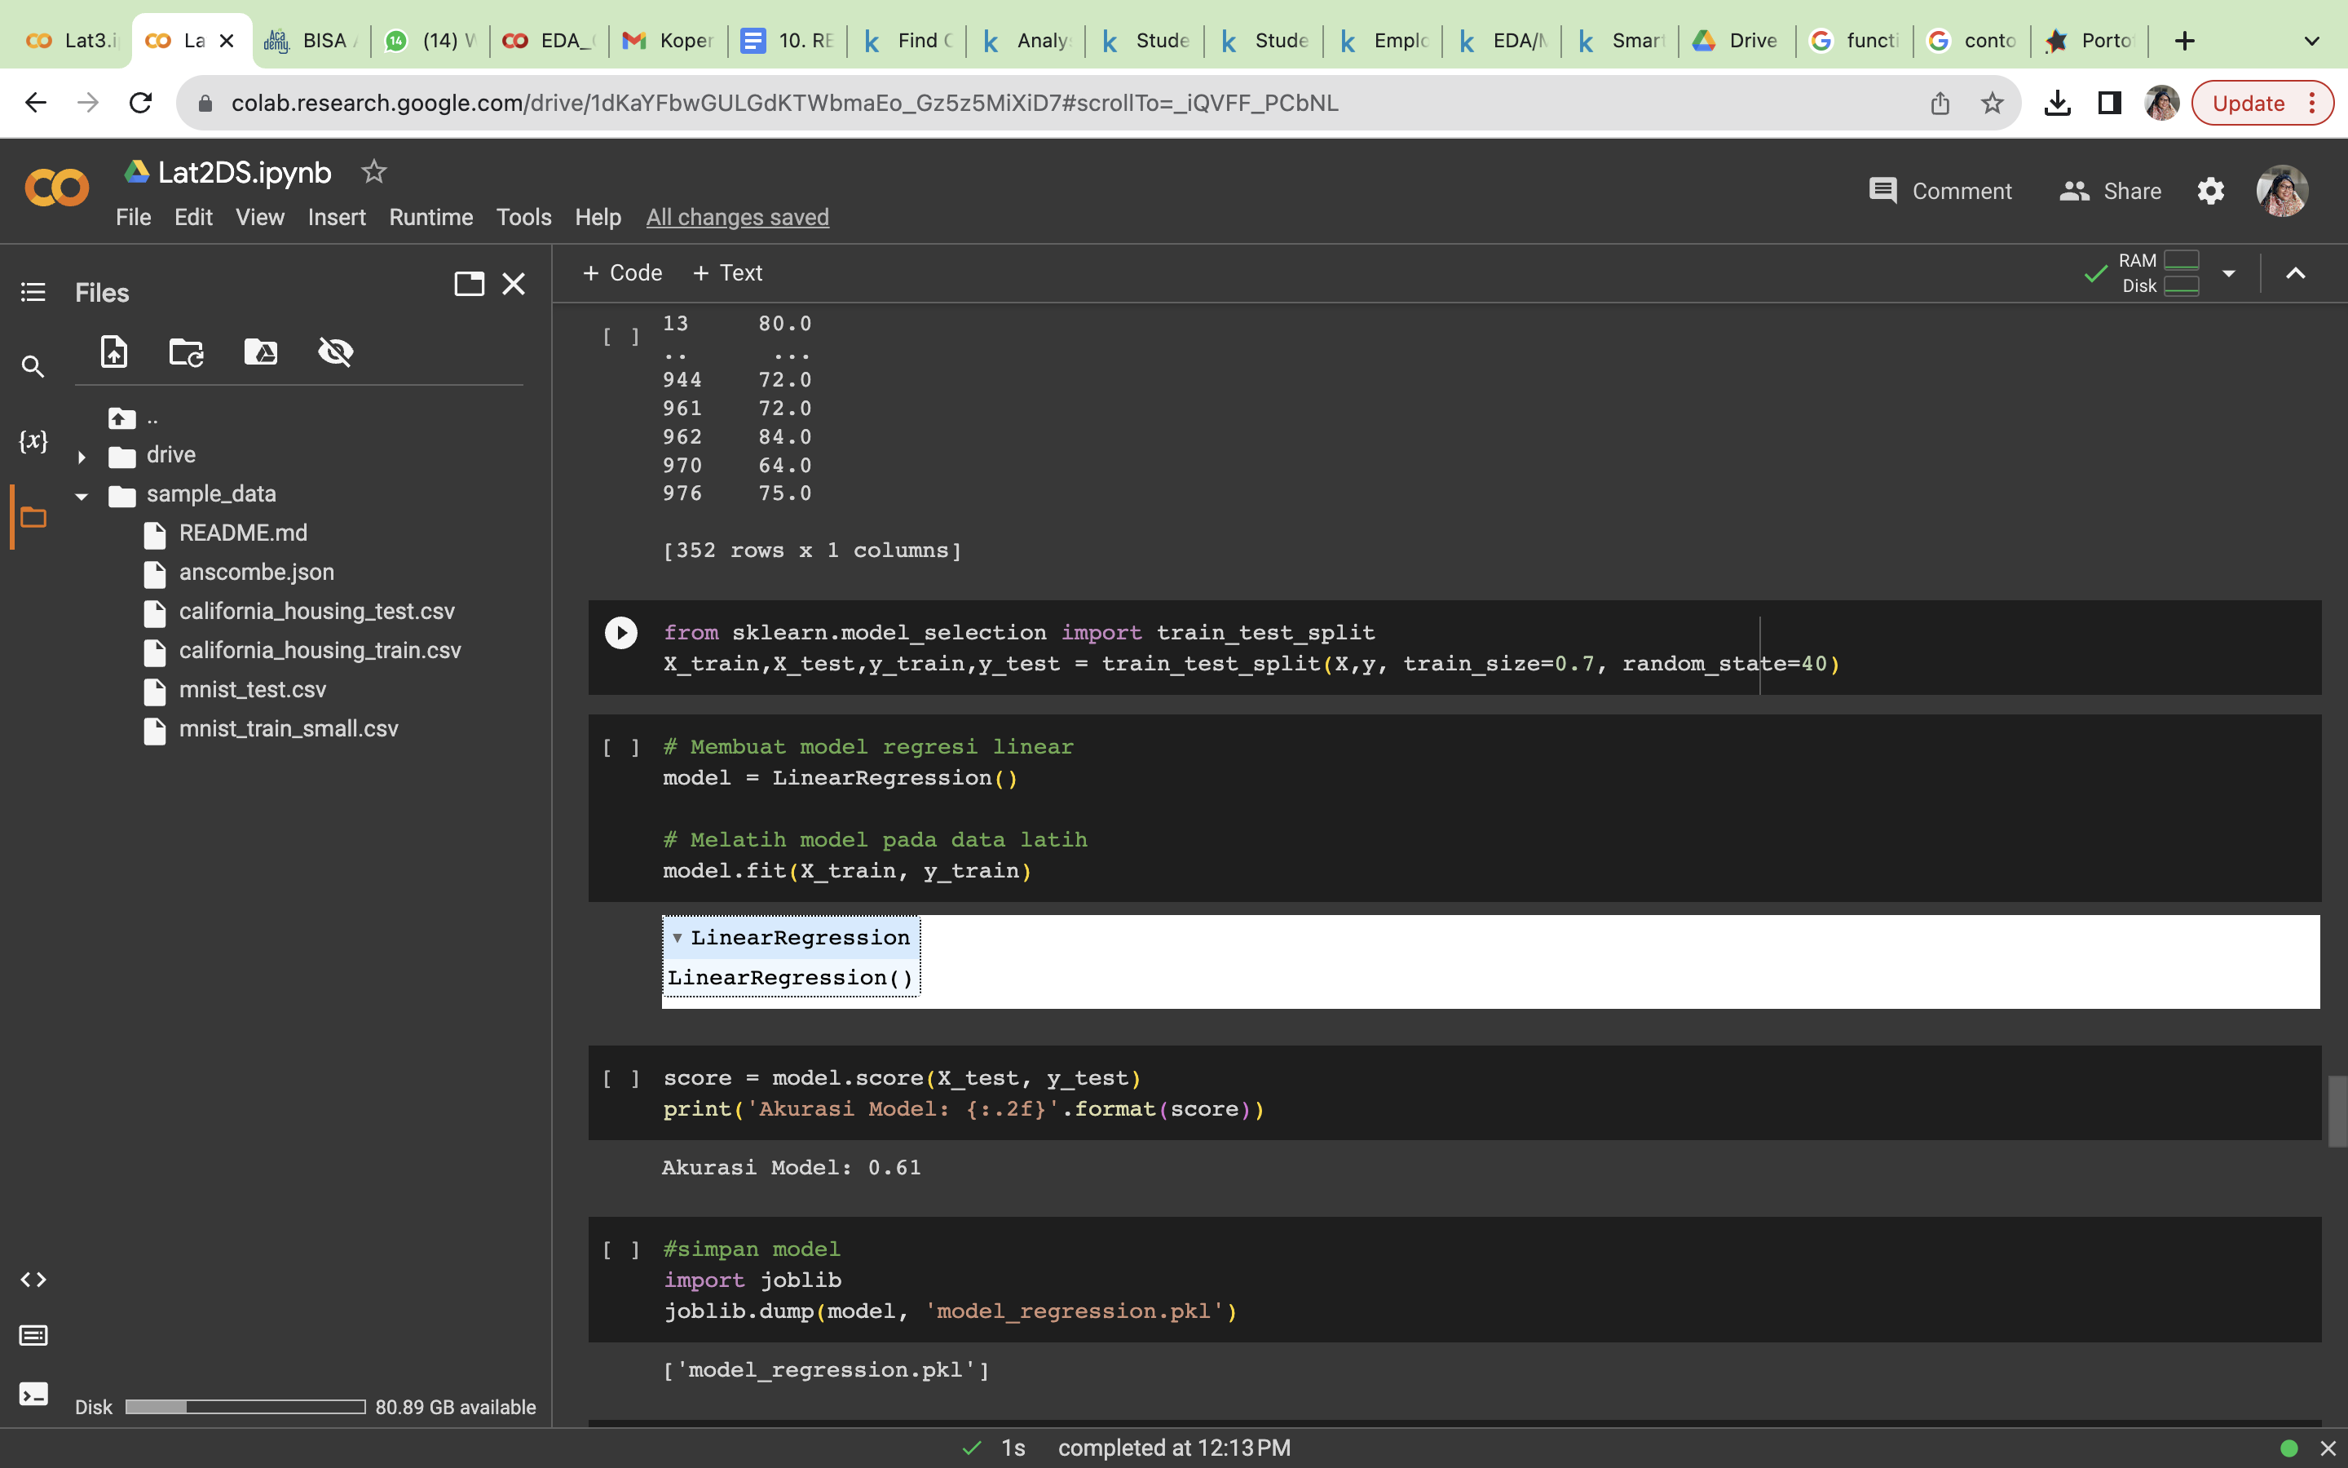2348x1468 pixels.
Task: Select the LinearRegression model cell bracket
Action: point(621,748)
